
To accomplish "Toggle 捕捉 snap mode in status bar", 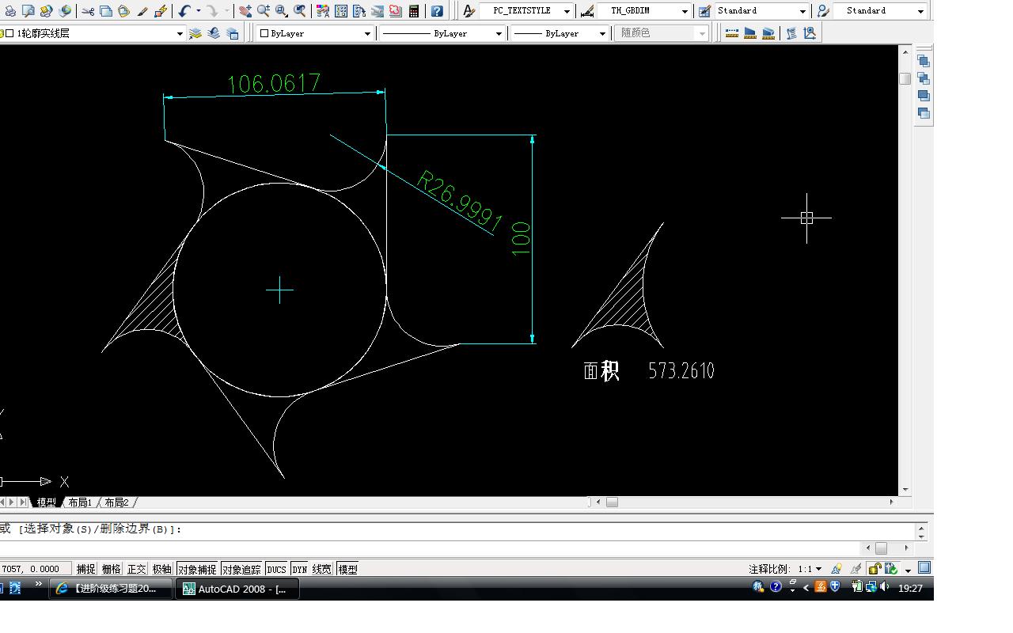I will 86,569.
